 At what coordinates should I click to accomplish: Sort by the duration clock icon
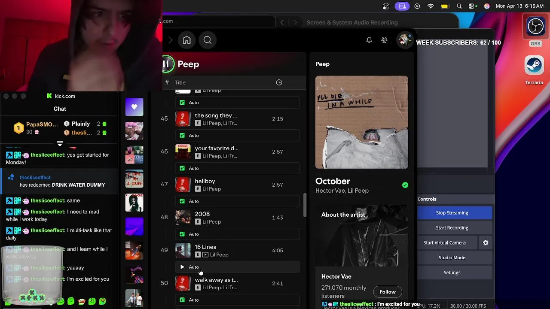coord(279,82)
